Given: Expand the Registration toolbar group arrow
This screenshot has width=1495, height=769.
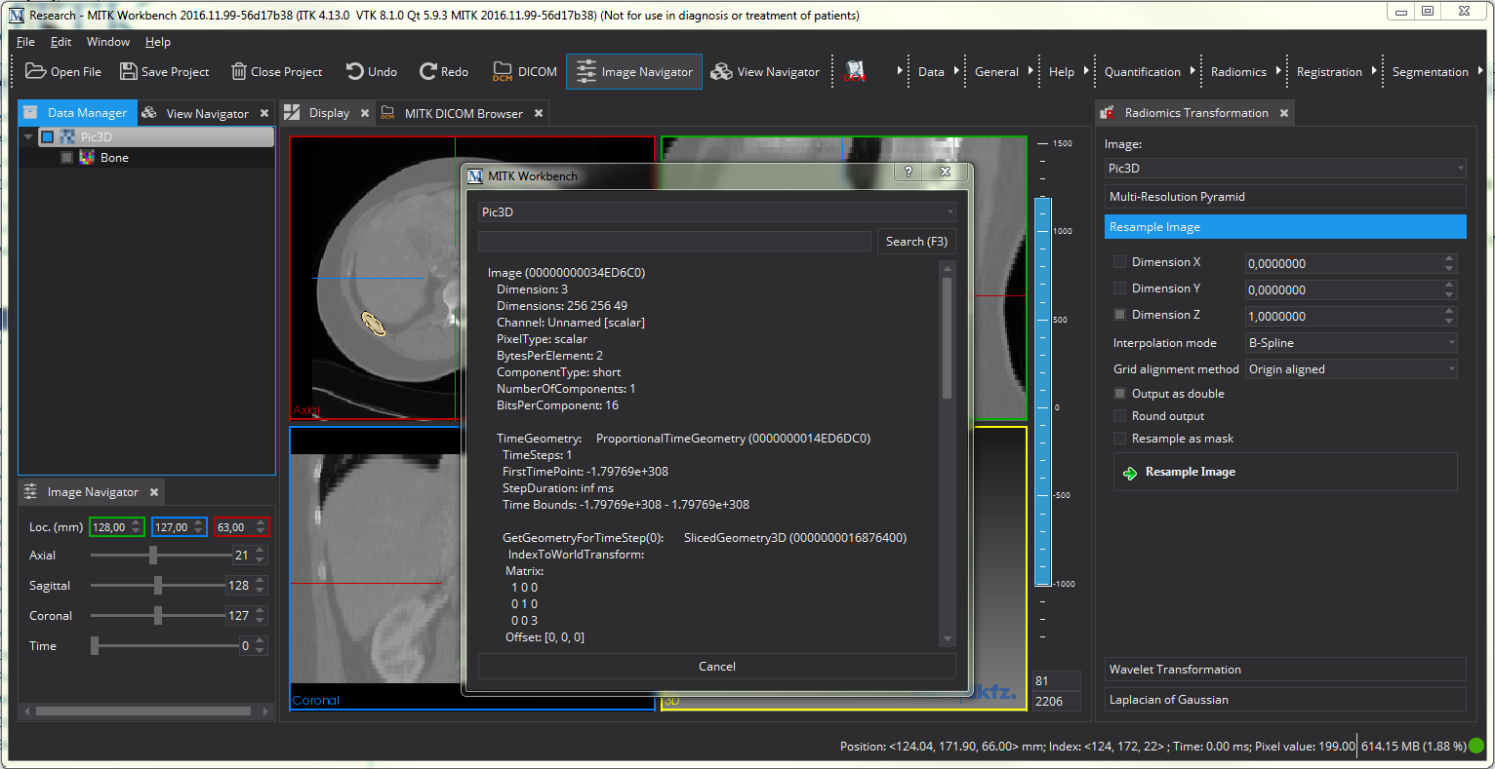Looking at the screenshot, I should (1374, 71).
